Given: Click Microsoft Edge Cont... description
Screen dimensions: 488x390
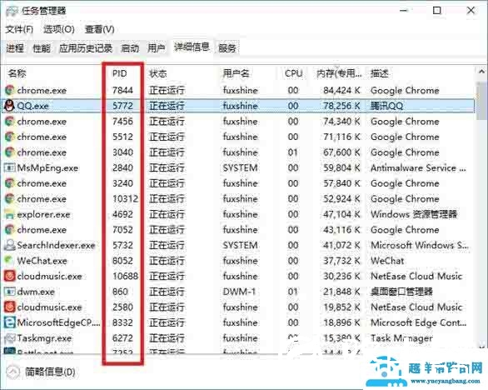Looking at the screenshot, I should tap(419, 322).
